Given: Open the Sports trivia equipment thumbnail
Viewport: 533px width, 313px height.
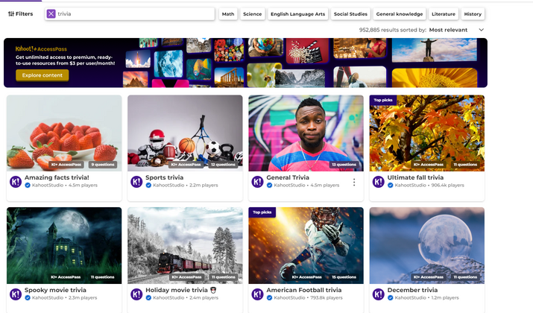Looking at the screenshot, I should point(186,133).
